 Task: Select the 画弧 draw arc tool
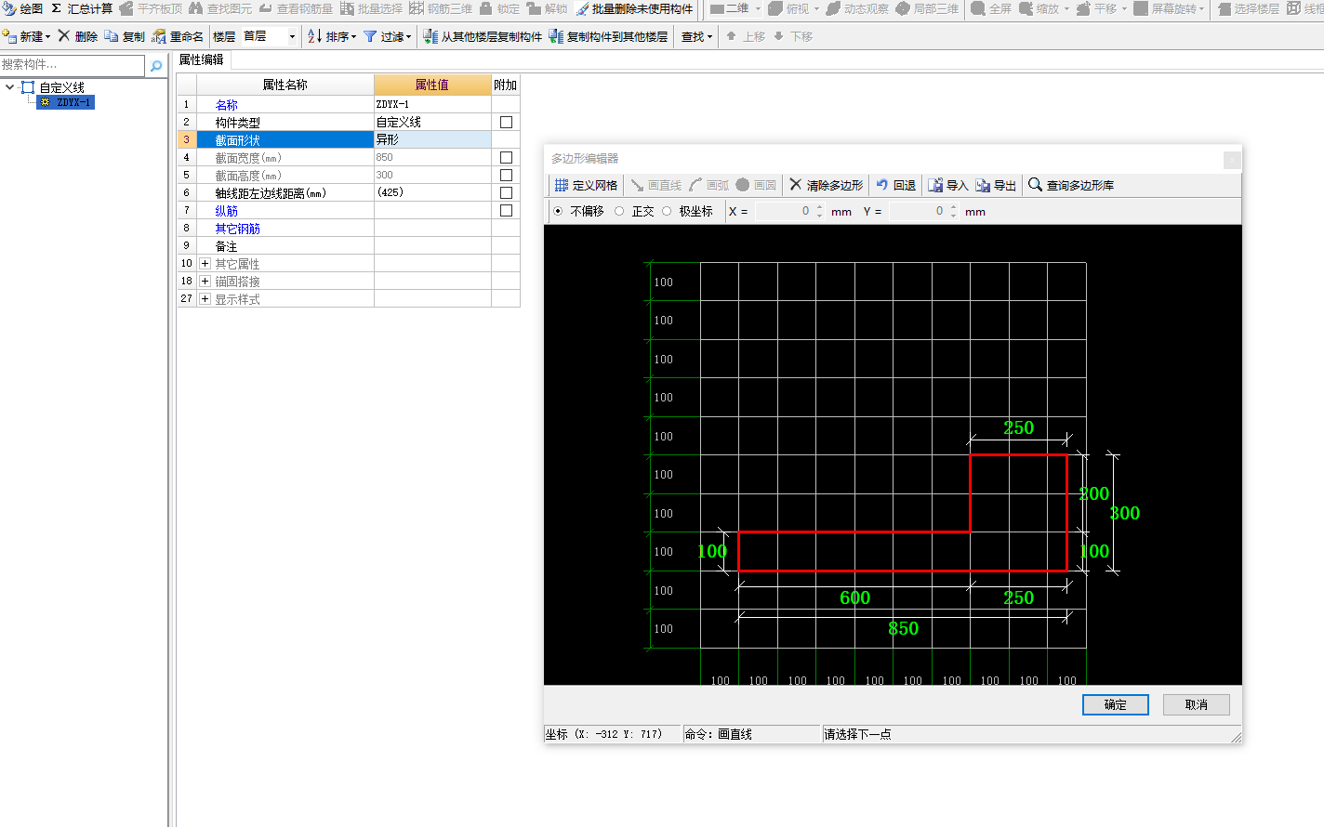[709, 185]
